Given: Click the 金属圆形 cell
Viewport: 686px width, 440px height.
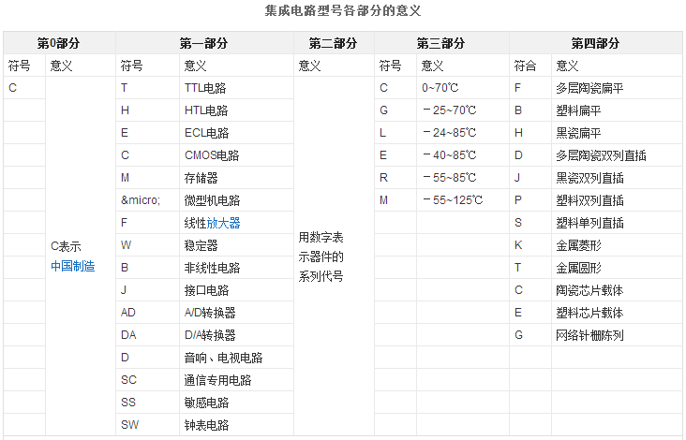Looking at the screenshot, I should click(617, 268).
